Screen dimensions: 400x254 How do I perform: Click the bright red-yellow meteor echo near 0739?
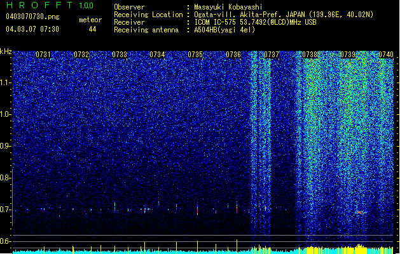(361, 212)
